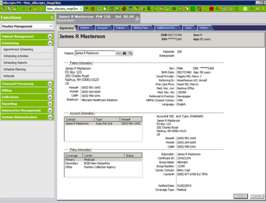The height and width of the screenshot is (203, 266).
Task: Click the circled T toolbar icon
Action: pyautogui.click(x=230, y=9)
